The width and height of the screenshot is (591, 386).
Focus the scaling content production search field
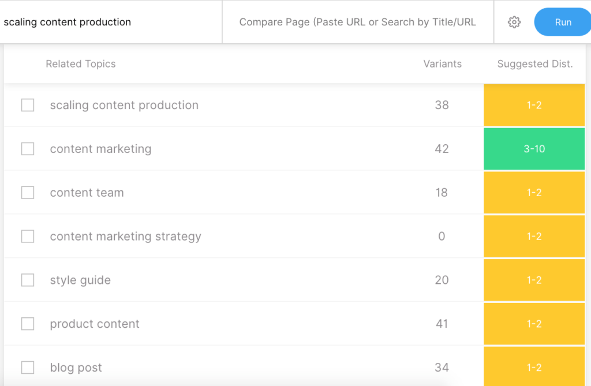(x=110, y=23)
